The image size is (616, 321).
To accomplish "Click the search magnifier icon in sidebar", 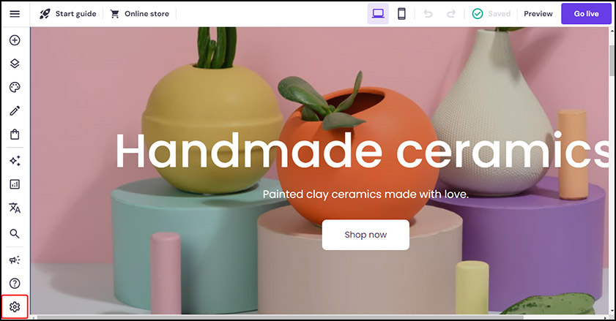I will (x=15, y=233).
